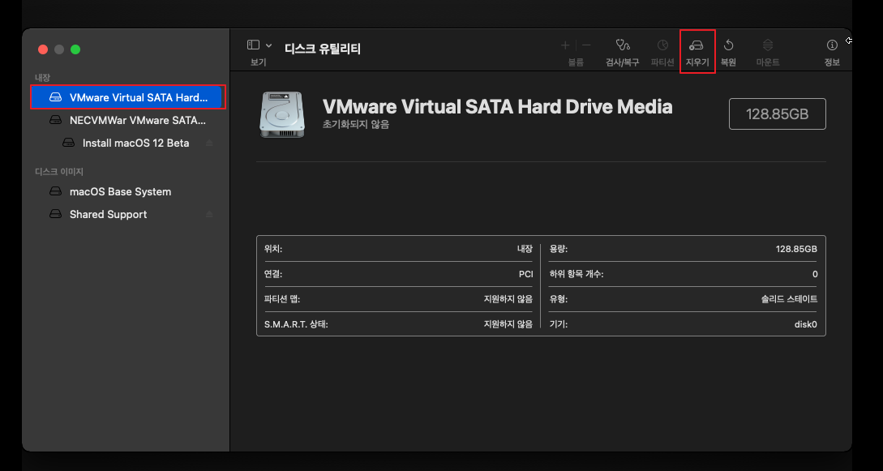Open 검사/복구 First Aid tool
Image resolution: width=883 pixels, height=471 pixels.
[x=622, y=45]
